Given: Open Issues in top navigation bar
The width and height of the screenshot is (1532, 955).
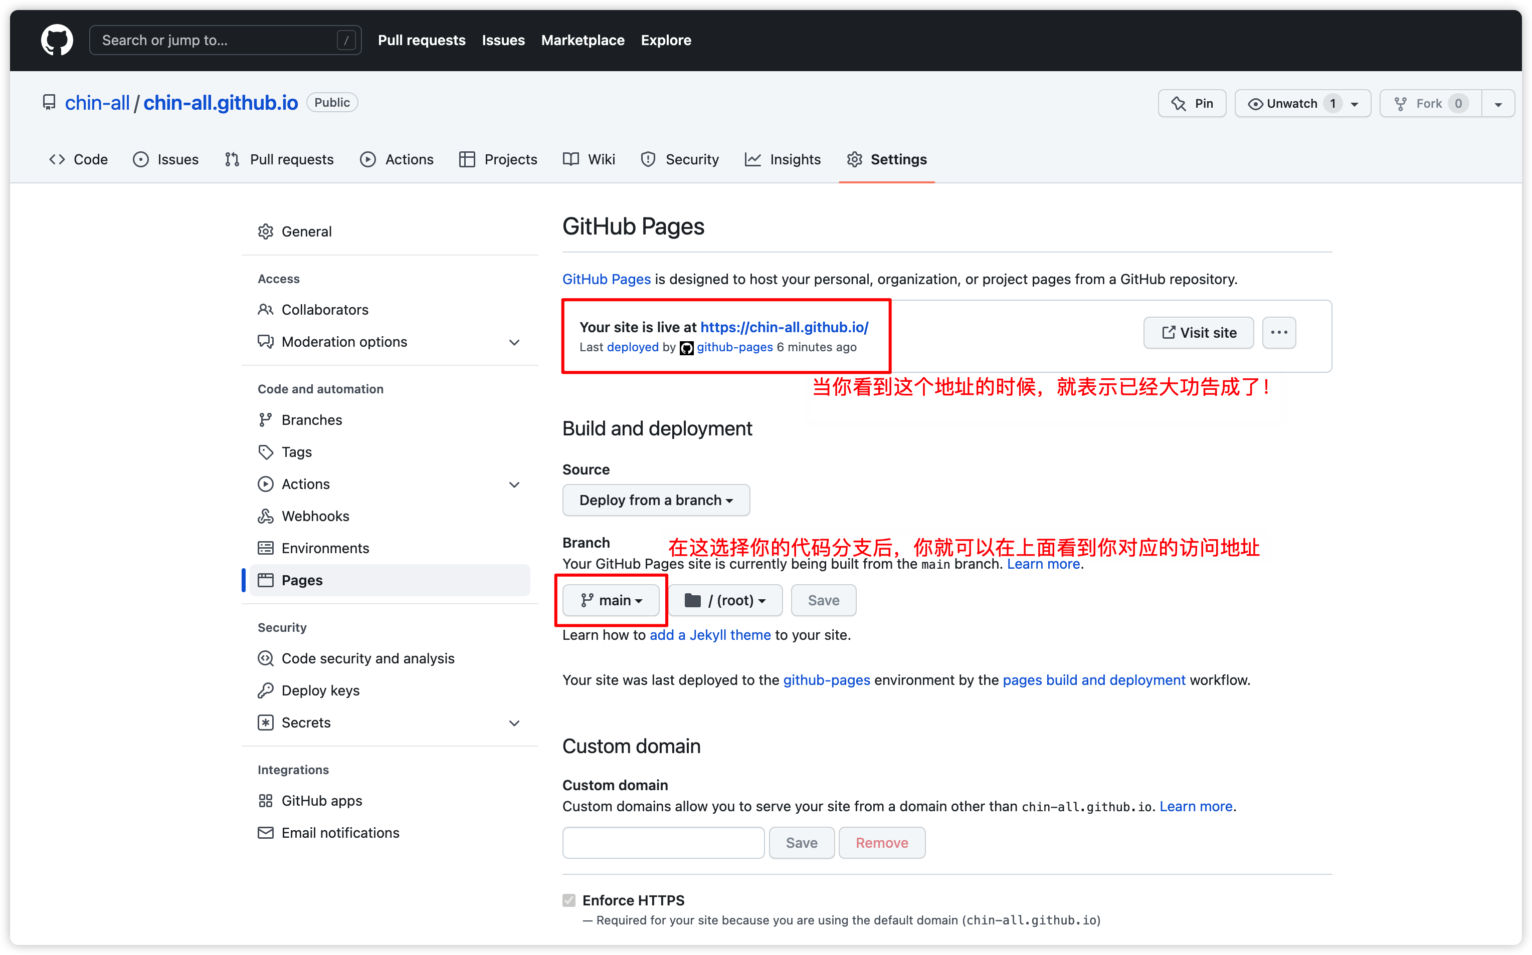Looking at the screenshot, I should pyautogui.click(x=503, y=41).
